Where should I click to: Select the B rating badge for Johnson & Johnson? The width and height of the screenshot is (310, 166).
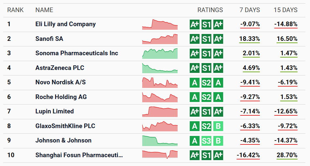pos(218,141)
